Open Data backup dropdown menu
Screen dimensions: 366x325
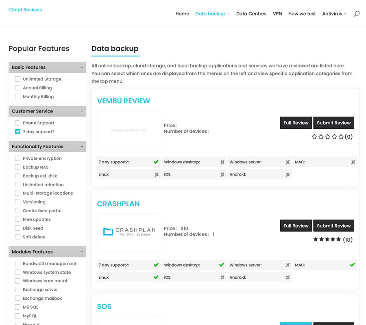point(212,14)
